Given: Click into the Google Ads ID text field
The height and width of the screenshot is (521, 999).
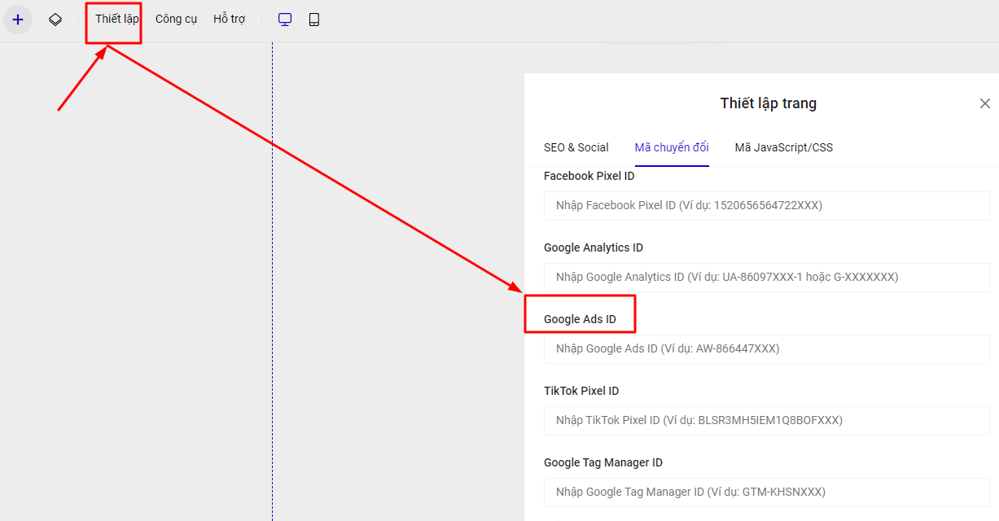Looking at the screenshot, I should pyautogui.click(x=766, y=349).
